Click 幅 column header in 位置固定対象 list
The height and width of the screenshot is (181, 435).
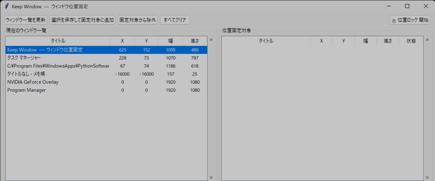tap(366, 41)
